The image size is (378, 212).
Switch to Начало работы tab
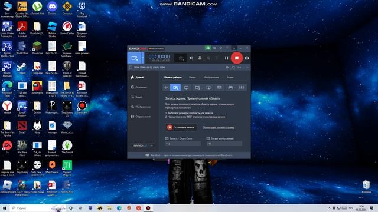click(x=173, y=77)
